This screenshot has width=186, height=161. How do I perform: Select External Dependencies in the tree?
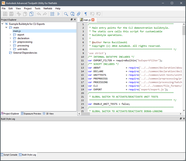point(24,53)
